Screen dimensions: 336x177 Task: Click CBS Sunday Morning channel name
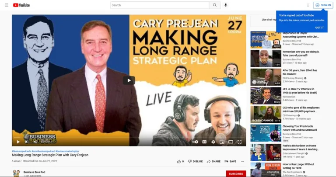(x=293, y=78)
